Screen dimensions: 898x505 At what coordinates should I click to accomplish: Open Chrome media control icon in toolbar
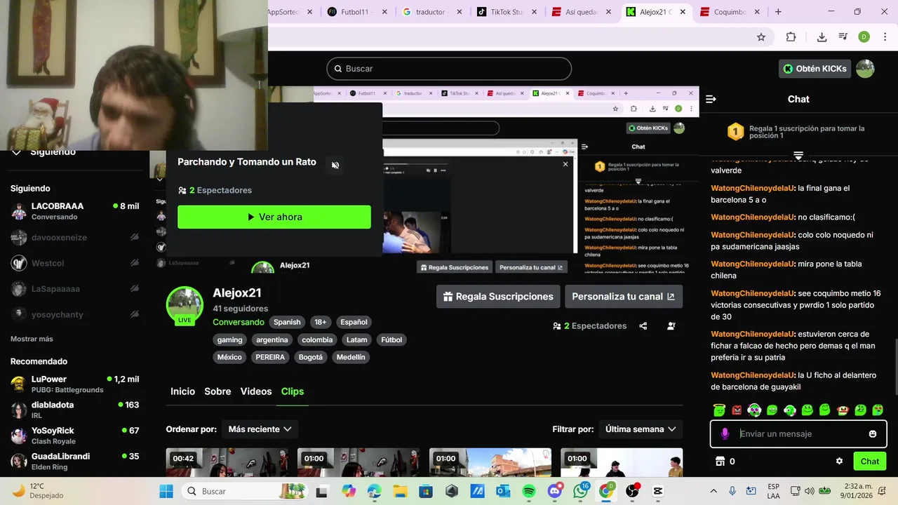[843, 37]
